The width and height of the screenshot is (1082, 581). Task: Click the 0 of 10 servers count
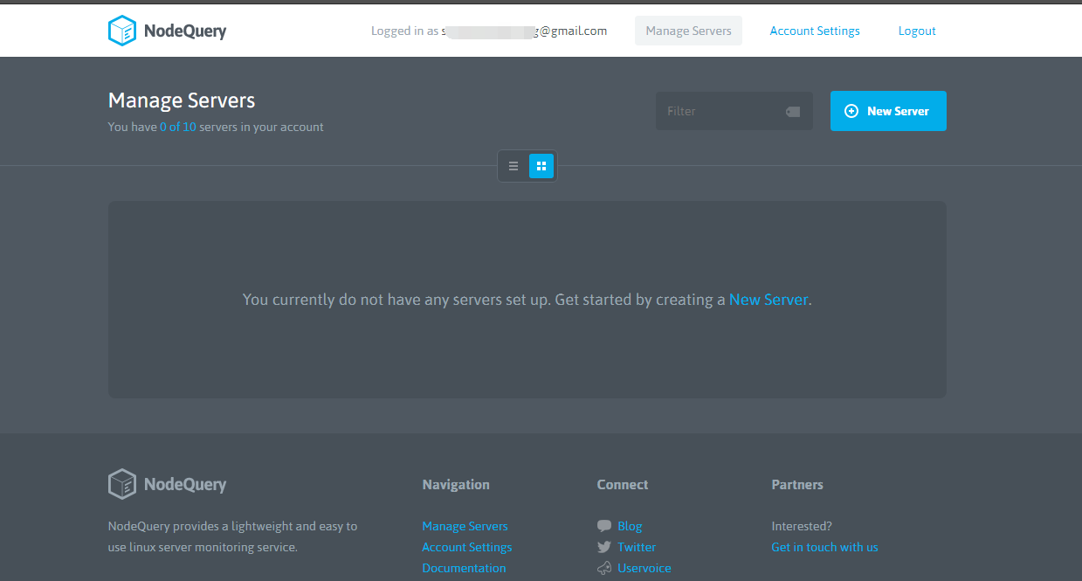click(x=178, y=127)
